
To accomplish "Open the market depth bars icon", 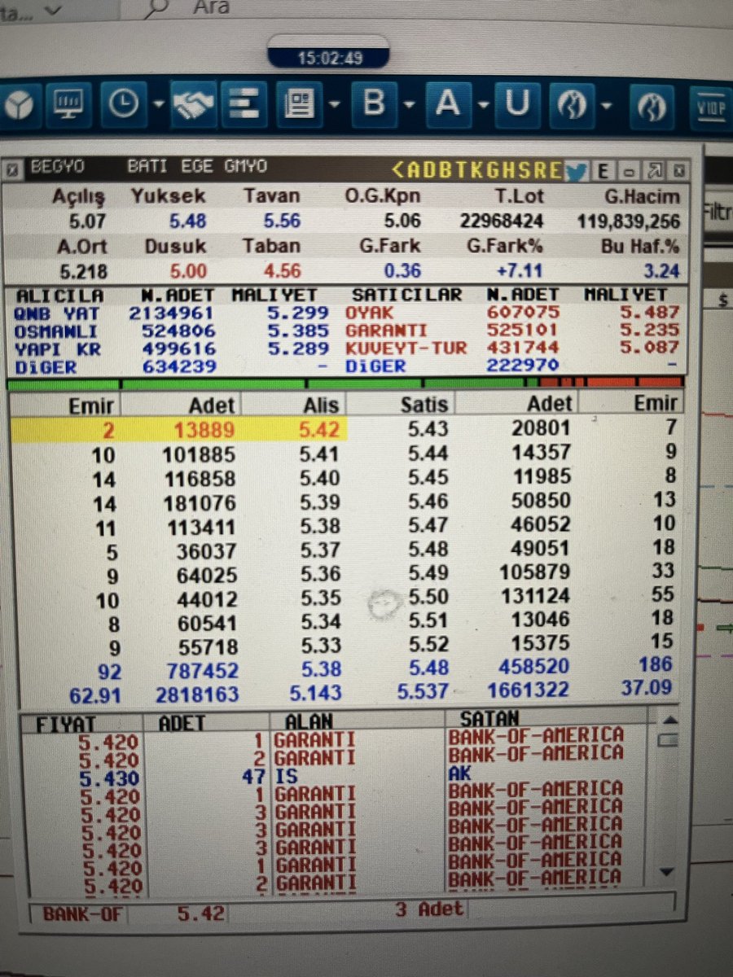I will pyautogui.click(x=242, y=104).
